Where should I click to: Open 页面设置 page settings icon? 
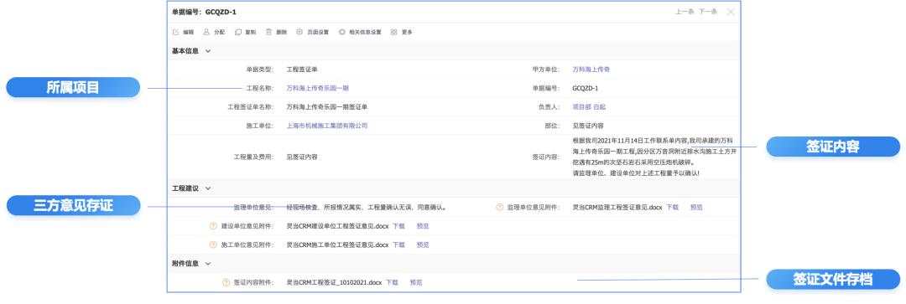coord(299,33)
